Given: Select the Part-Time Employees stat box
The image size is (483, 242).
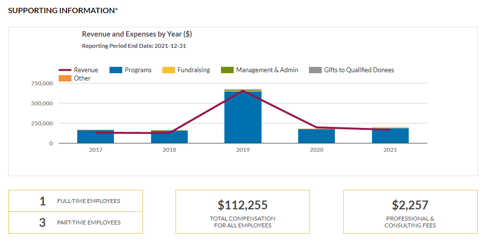Looking at the screenshot, I should tap(75, 222).
